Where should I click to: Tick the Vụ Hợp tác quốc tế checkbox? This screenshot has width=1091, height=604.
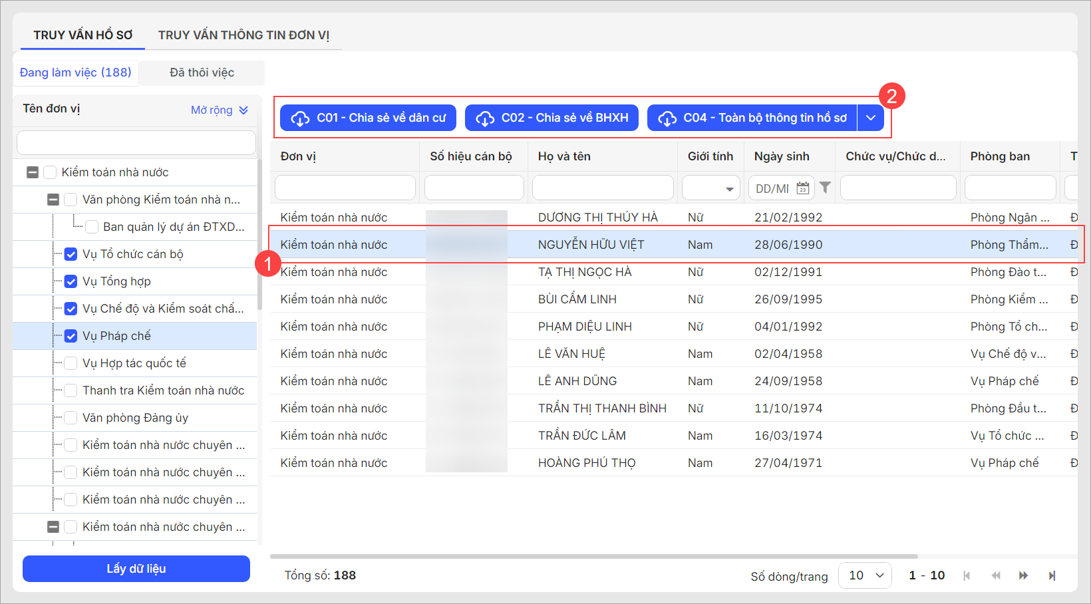click(71, 363)
